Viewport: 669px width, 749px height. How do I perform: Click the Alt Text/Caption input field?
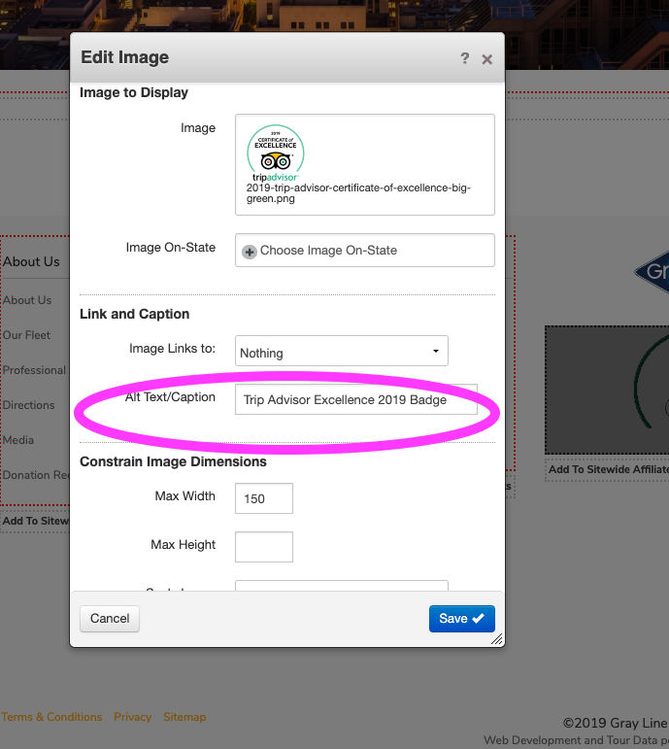[355, 399]
